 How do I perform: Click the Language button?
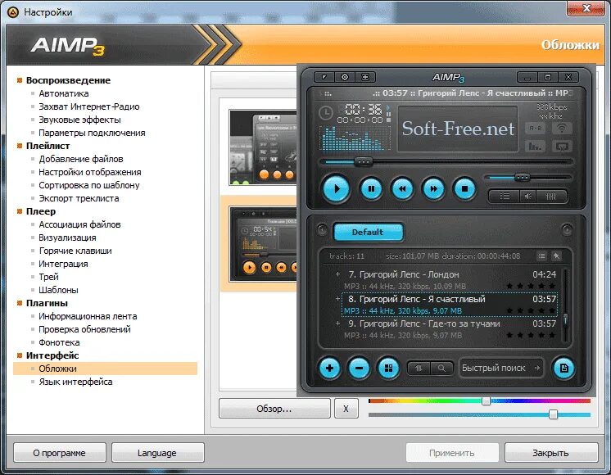tap(157, 453)
